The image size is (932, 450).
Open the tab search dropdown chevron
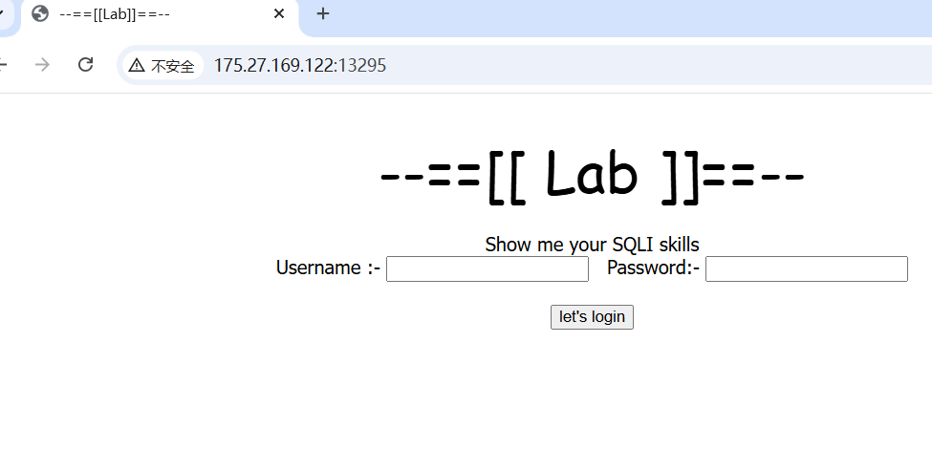pos(5,13)
